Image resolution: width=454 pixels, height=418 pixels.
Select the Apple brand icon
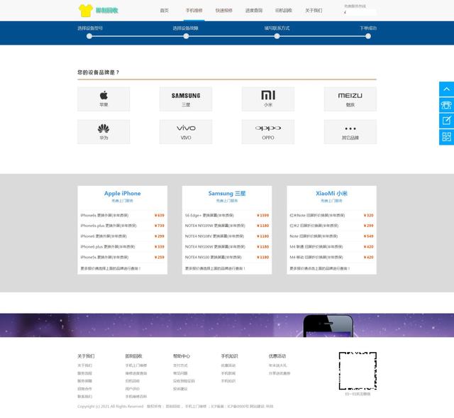point(104,95)
